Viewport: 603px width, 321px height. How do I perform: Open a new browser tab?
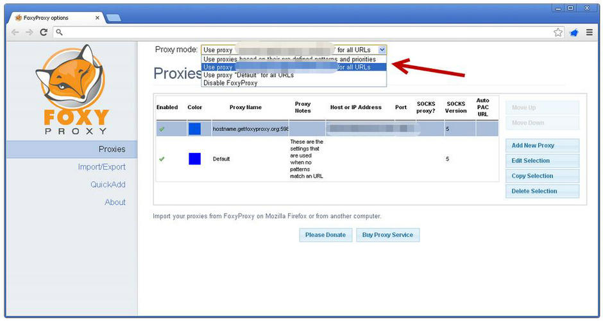(x=114, y=18)
